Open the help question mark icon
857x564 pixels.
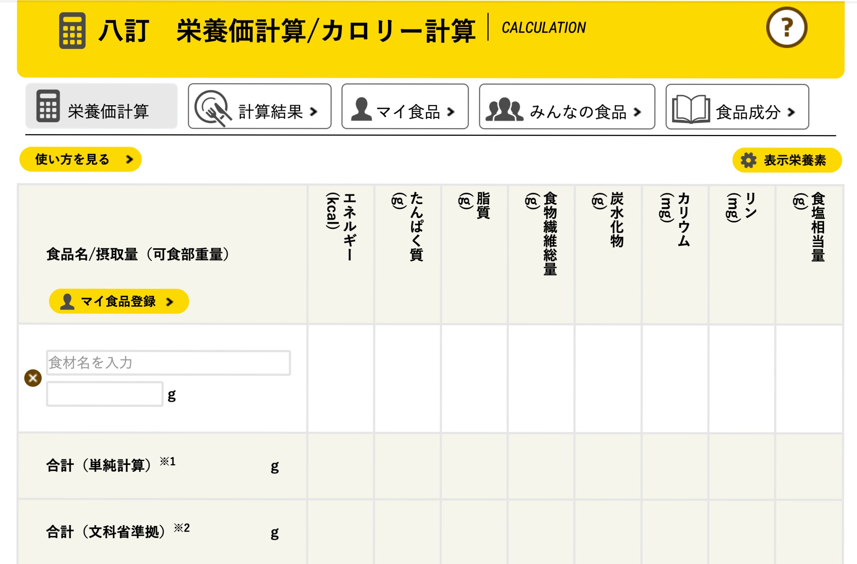pyautogui.click(x=787, y=28)
